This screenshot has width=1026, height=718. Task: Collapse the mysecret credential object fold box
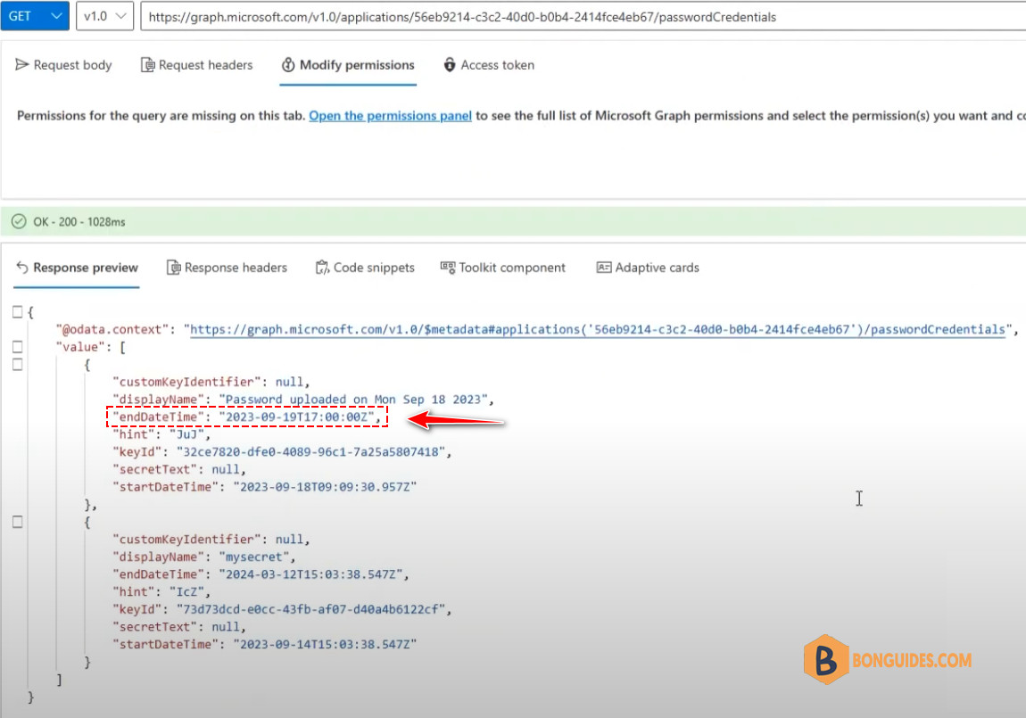click(18, 522)
